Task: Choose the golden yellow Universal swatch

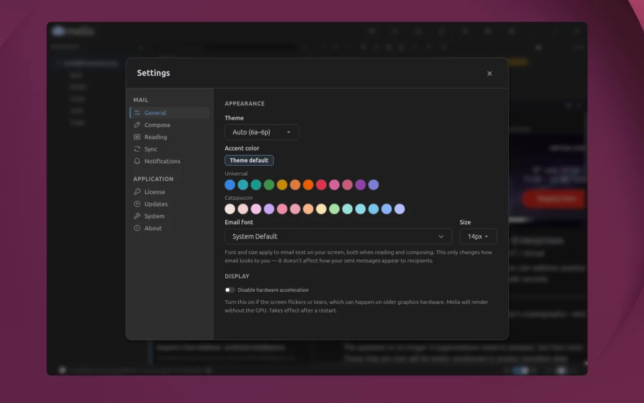Action: (282, 185)
